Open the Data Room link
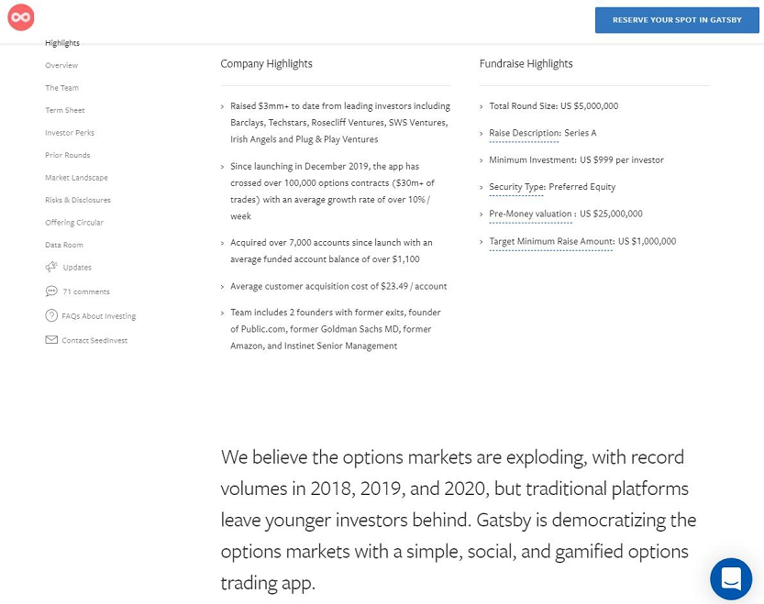Image resolution: width=764 pixels, height=604 pixels. pyautogui.click(x=64, y=245)
